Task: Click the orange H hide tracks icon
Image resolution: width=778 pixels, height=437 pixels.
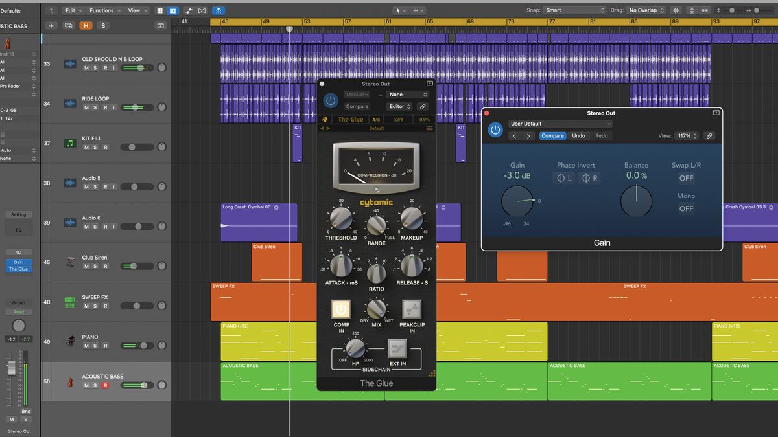Action: pos(85,25)
